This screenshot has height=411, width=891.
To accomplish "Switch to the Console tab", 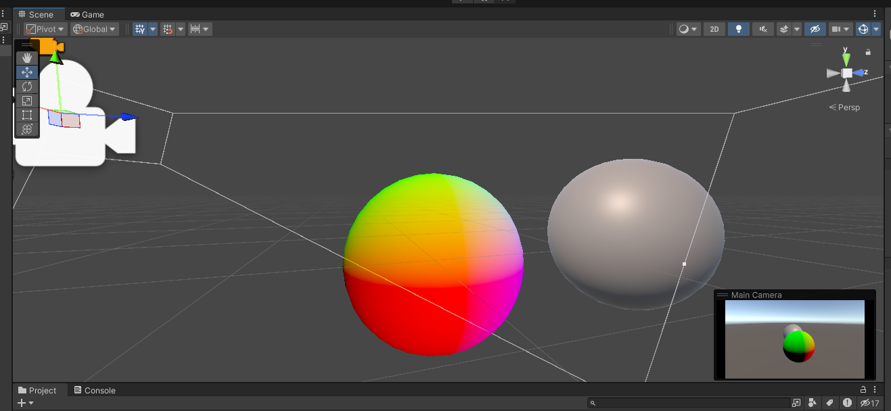I will point(95,390).
